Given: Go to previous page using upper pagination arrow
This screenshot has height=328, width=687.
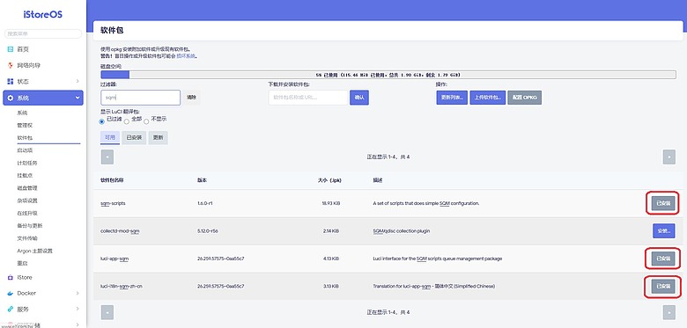Looking at the screenshot, I should (x=107, y=157).
